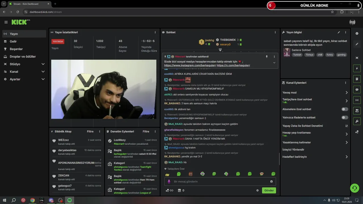This screenshot has height=204, width=363.
Task: Toggle Yalnızca ifadelerle sohbet switch
Action: click(x=345, y=117)
